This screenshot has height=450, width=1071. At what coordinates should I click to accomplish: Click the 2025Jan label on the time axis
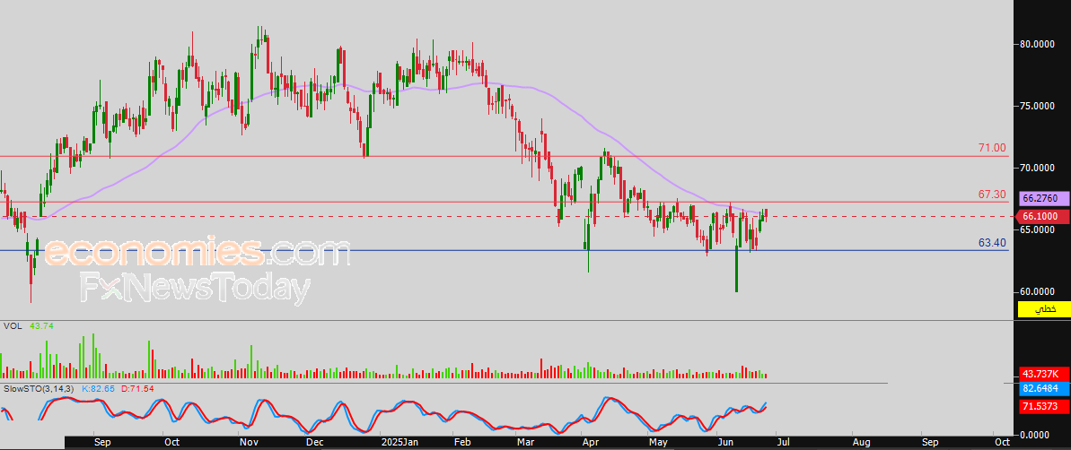click(399, 443)
